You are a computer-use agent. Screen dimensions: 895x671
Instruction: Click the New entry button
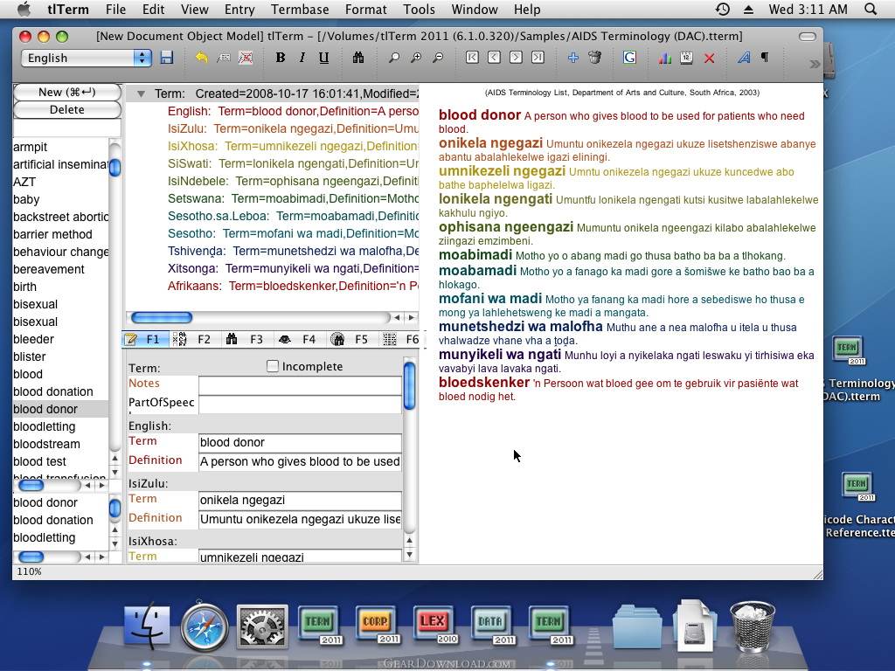[66, 92]
